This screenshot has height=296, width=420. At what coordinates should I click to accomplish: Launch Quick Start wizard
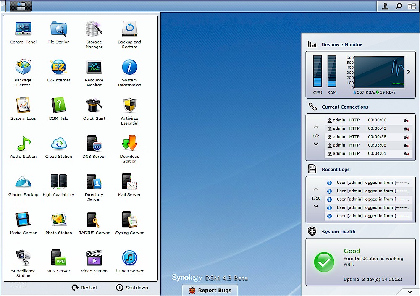[x=94, y=109]
